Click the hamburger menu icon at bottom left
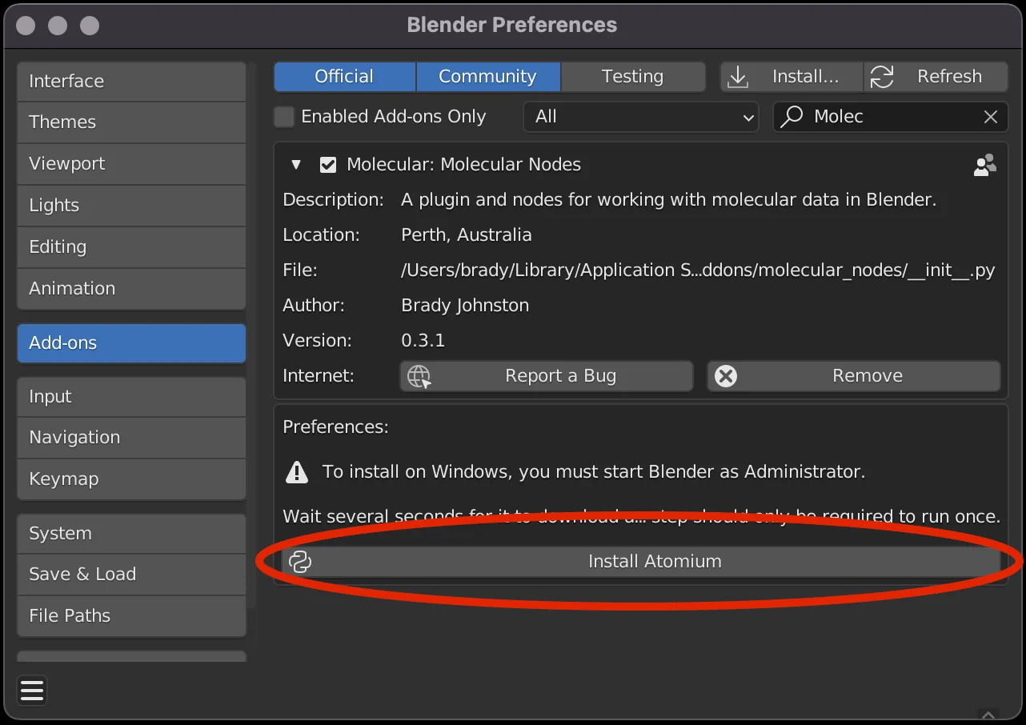 tap(32, 691)
